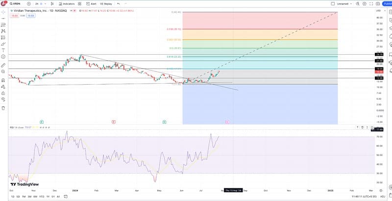This screenshot has height=201, width=392.
Task: Take a chart snapshot with camera icon
Action: (377, 3)
